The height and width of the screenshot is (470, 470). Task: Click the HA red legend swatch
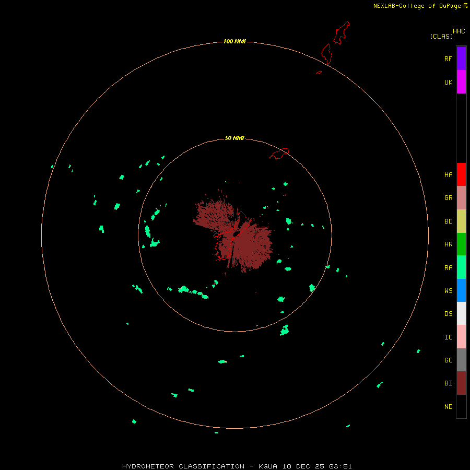[x=461, y=174]
